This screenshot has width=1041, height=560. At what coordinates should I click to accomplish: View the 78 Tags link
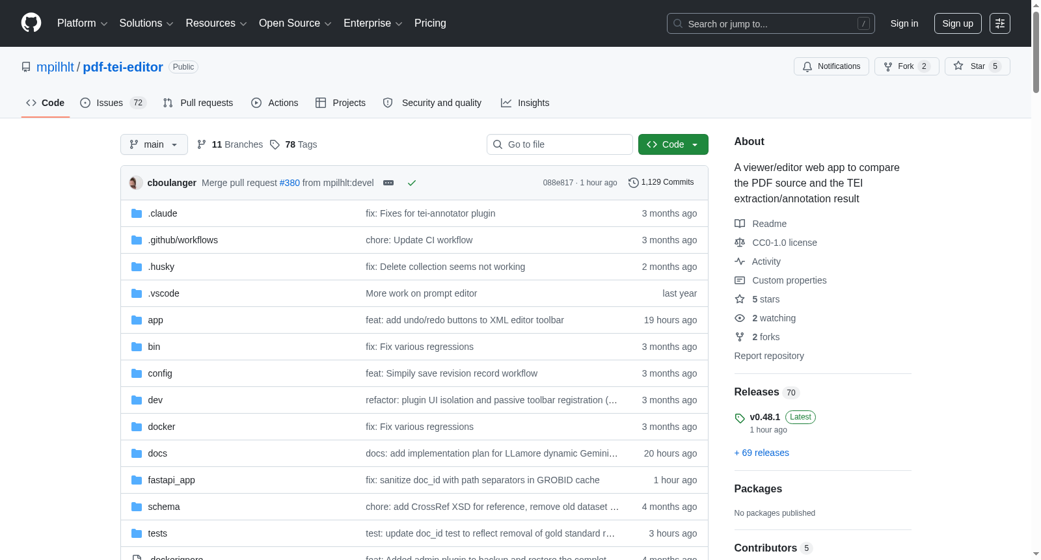click(x=293, y=144)
